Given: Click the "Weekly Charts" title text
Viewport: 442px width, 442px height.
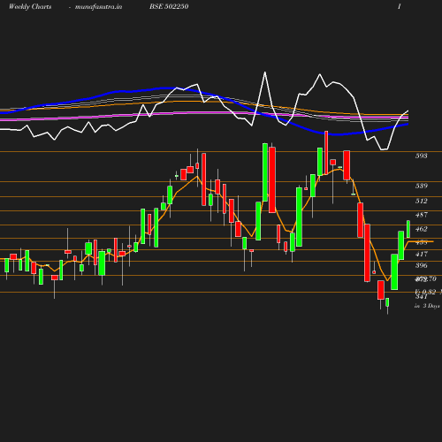Looking at the screenshot, I should point(30,6).
